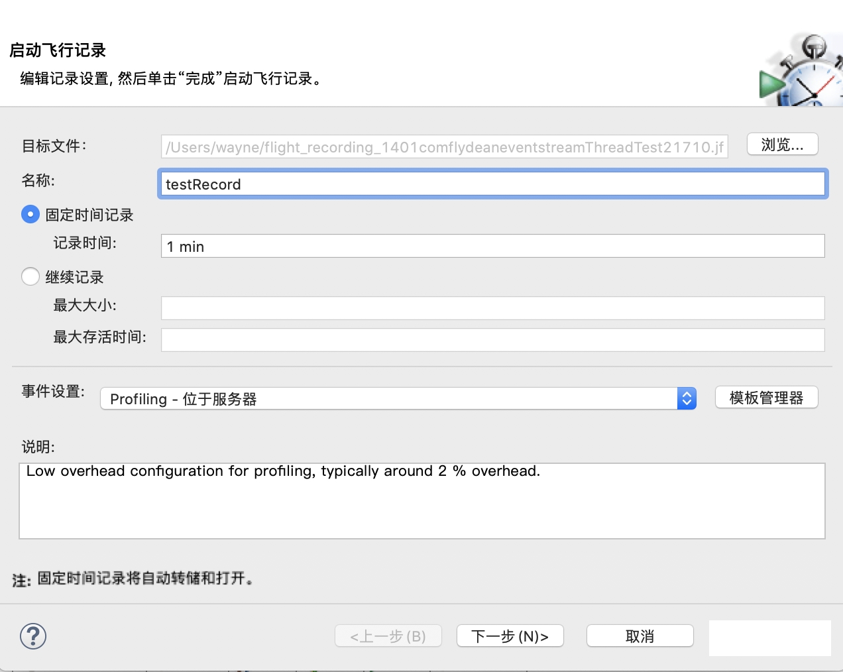The image size is (843, 672).
Task: Click the 目标文件 label
Action: coord(54,146)
